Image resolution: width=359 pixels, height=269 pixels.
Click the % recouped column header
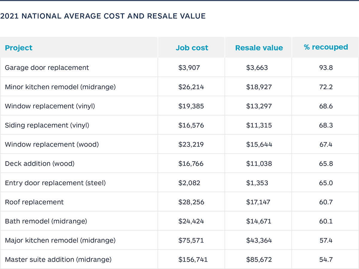[326, 47]
